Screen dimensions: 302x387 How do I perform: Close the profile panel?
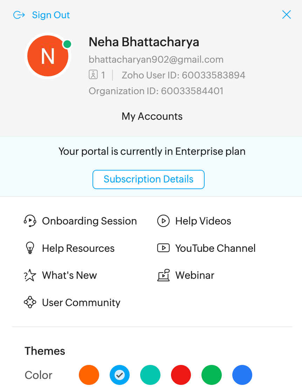click(x=287, y=15)
